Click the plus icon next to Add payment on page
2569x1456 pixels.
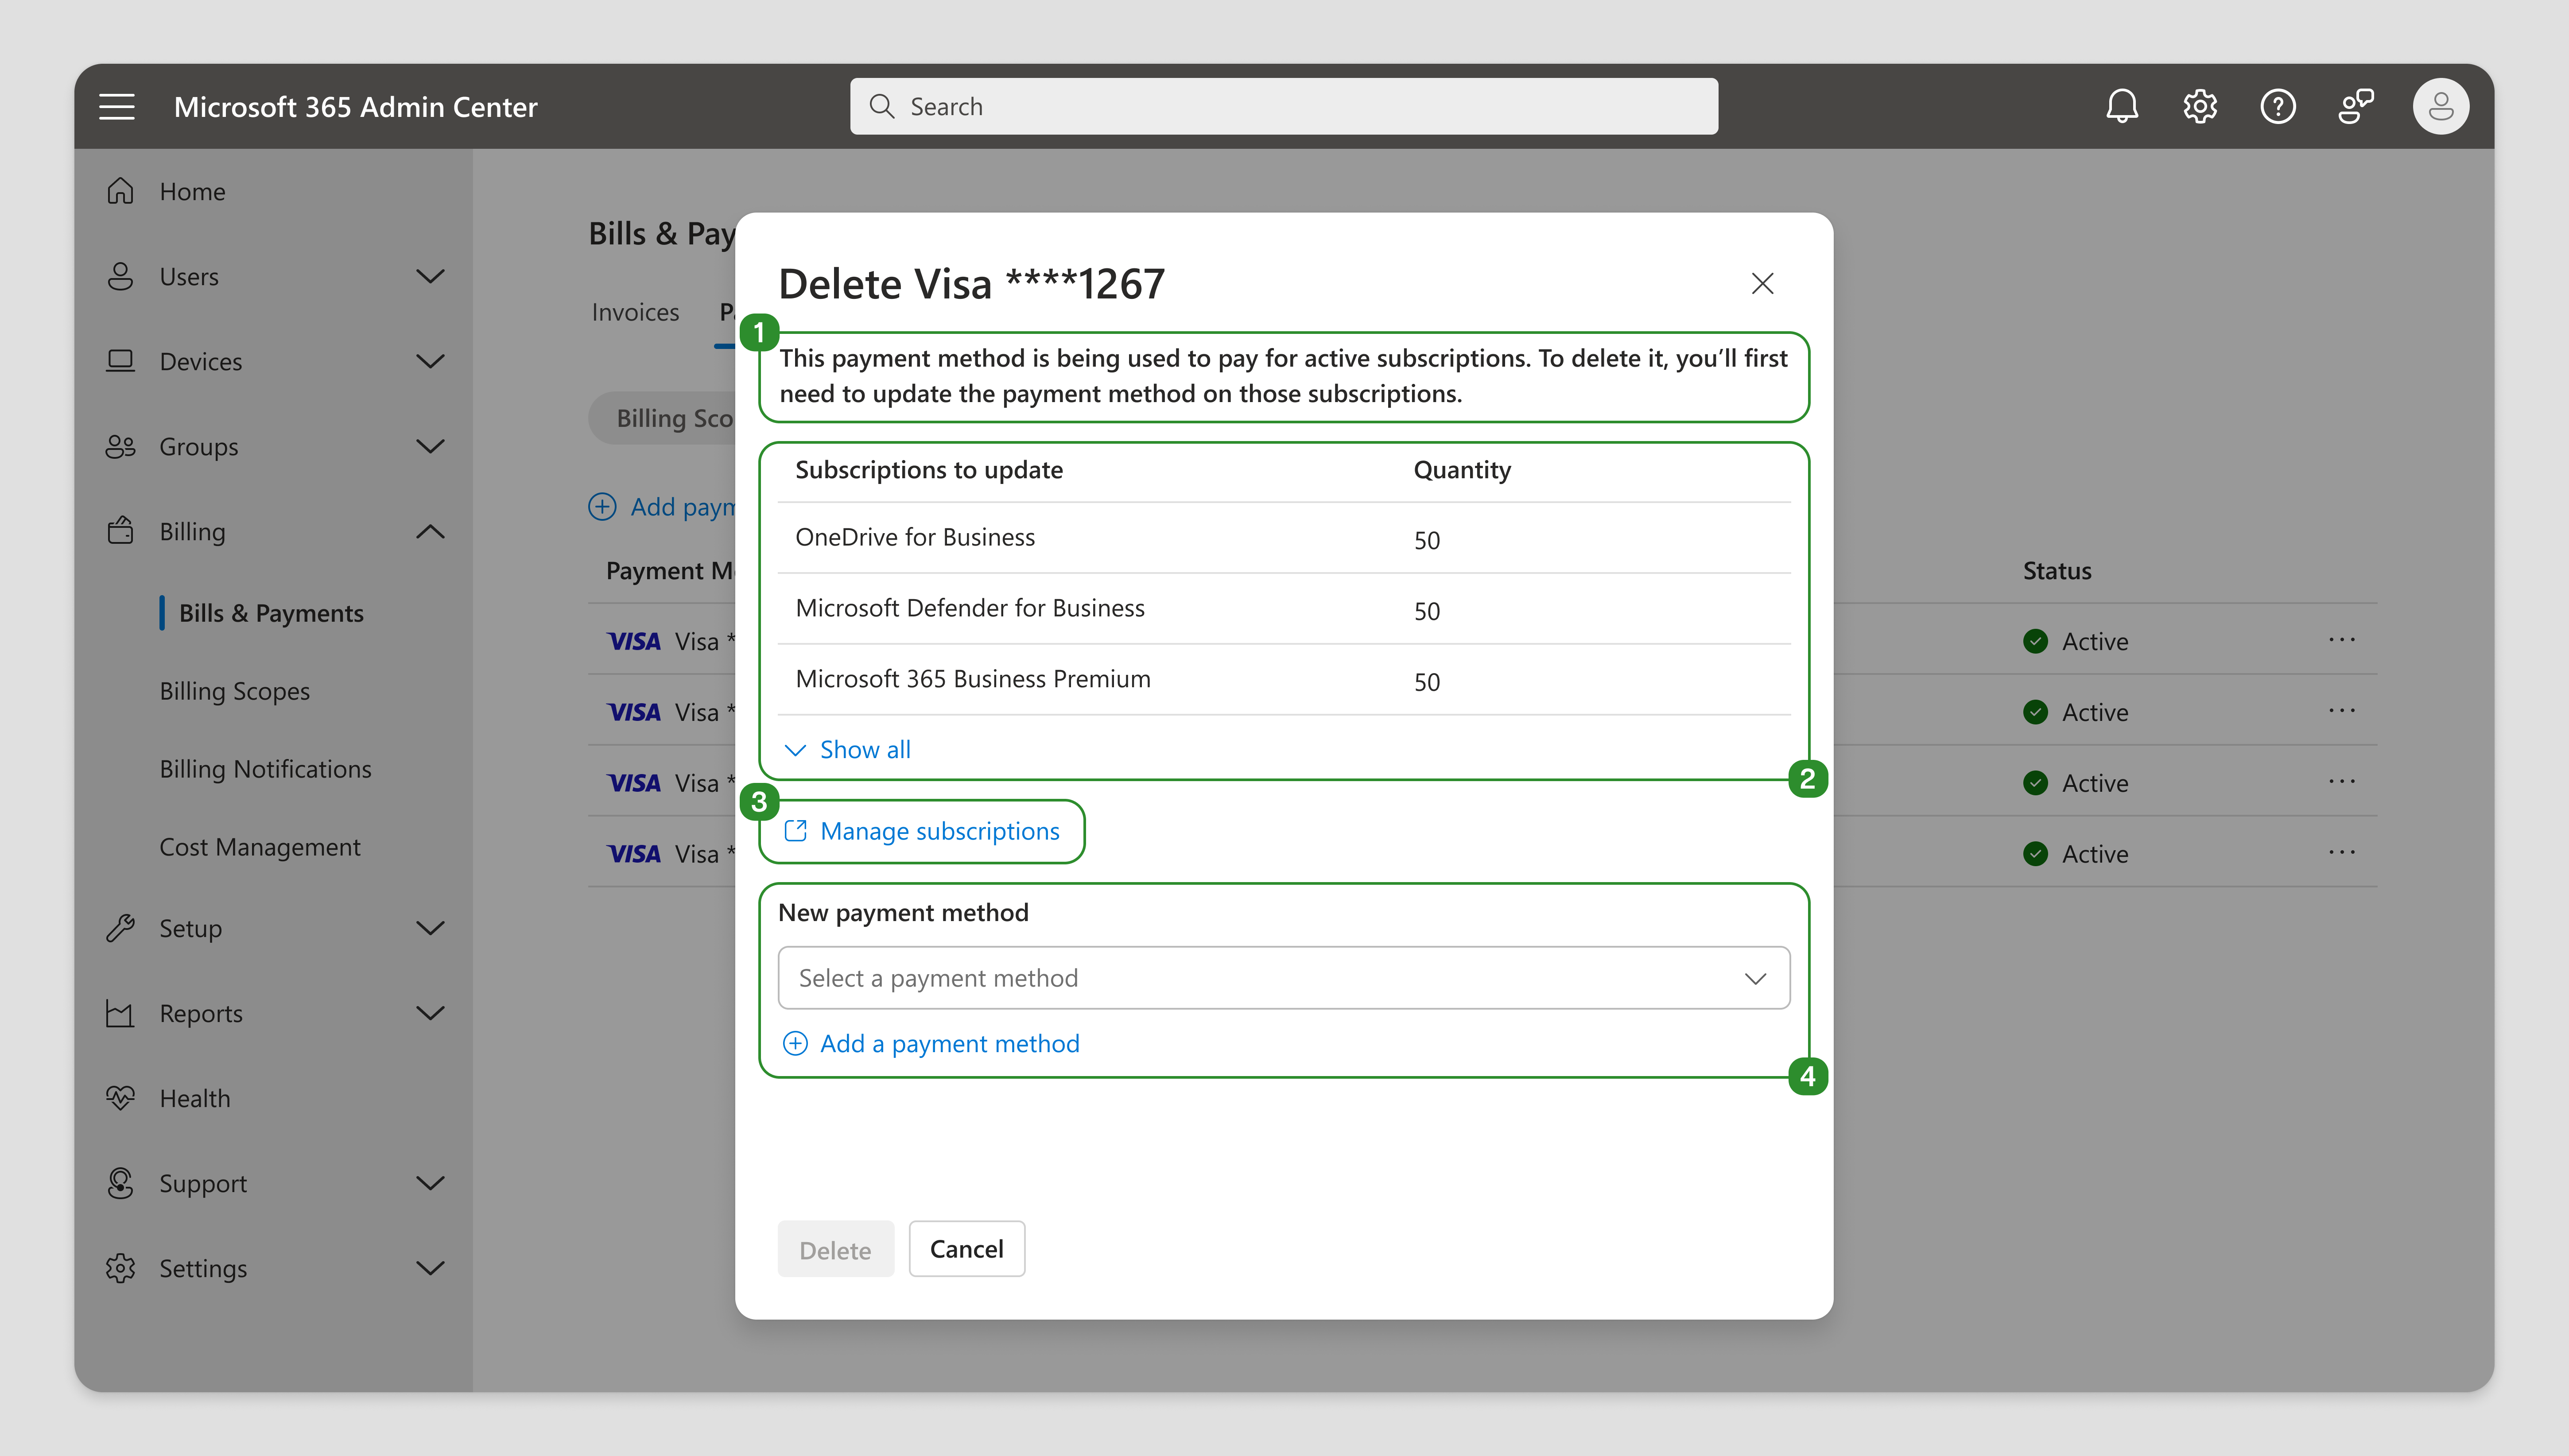602,507
